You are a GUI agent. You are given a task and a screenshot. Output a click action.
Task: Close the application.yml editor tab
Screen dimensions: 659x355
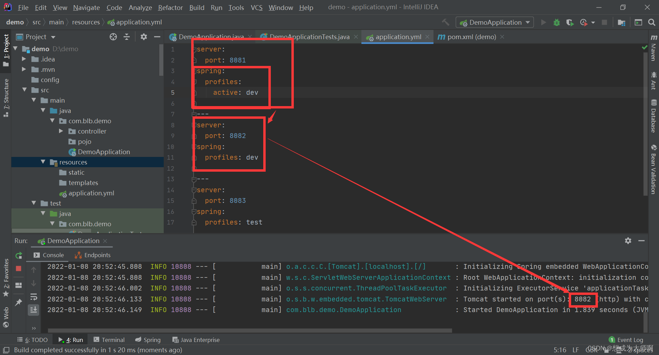(427, 37)
